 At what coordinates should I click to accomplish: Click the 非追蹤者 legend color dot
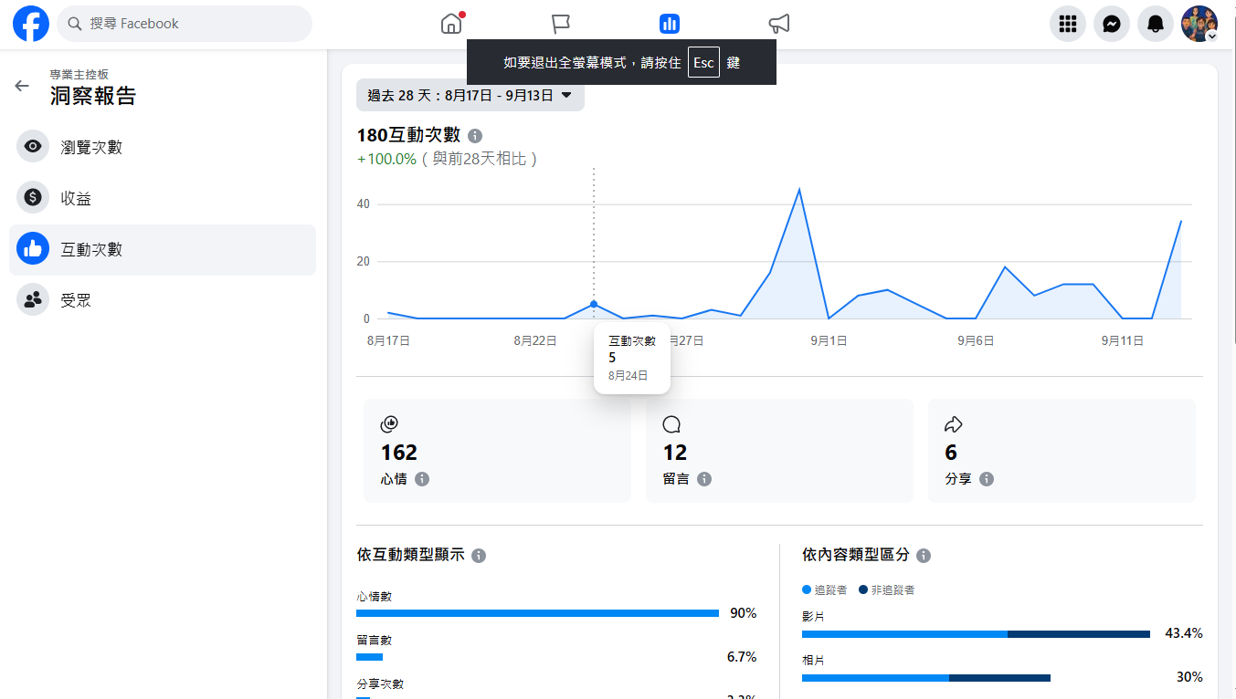[x=863, y=589]
